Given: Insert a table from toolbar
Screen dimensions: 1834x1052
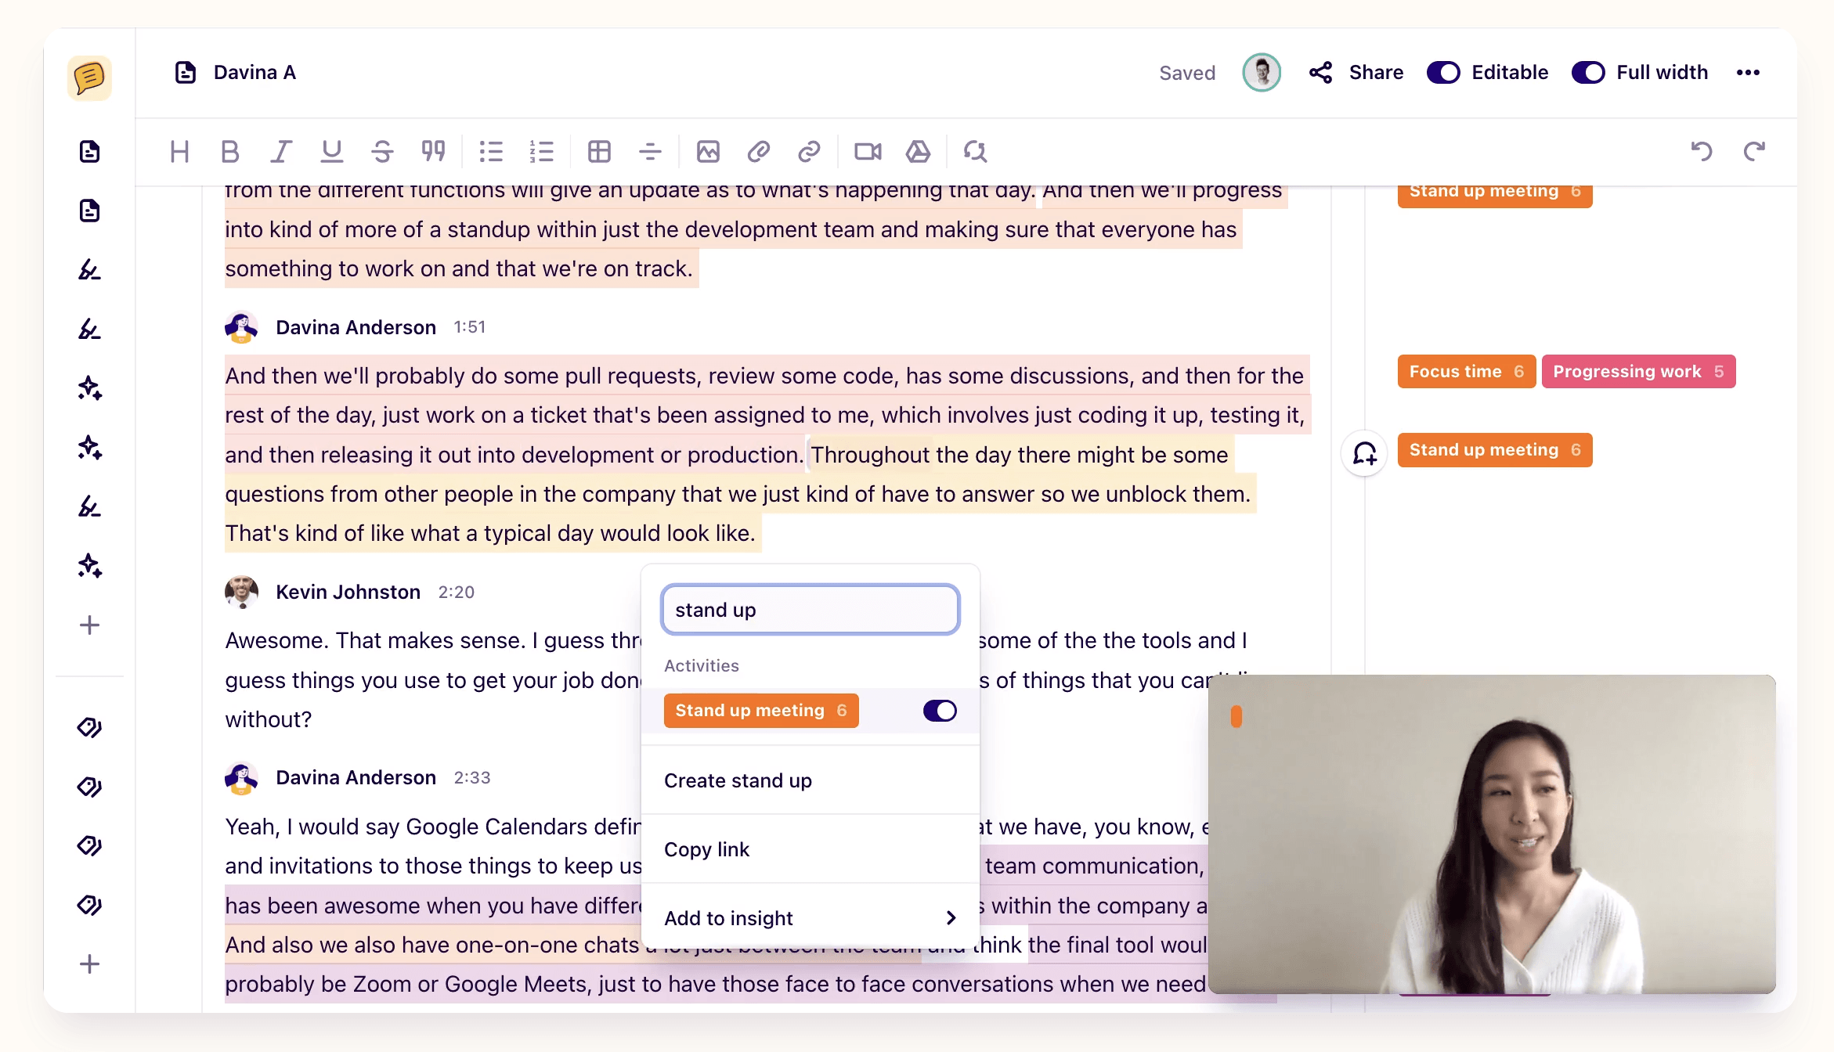Looking at the screenshot, I should [x=599, y=151].
